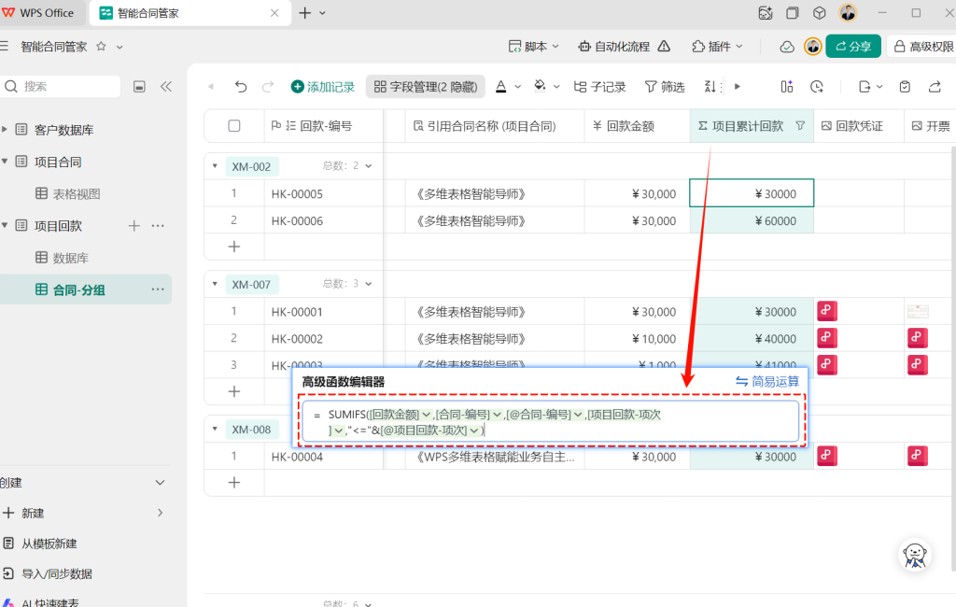This screenshot has height=607, width=956.
Task: Click the redo arrow icon
Action: coord(268,87)
